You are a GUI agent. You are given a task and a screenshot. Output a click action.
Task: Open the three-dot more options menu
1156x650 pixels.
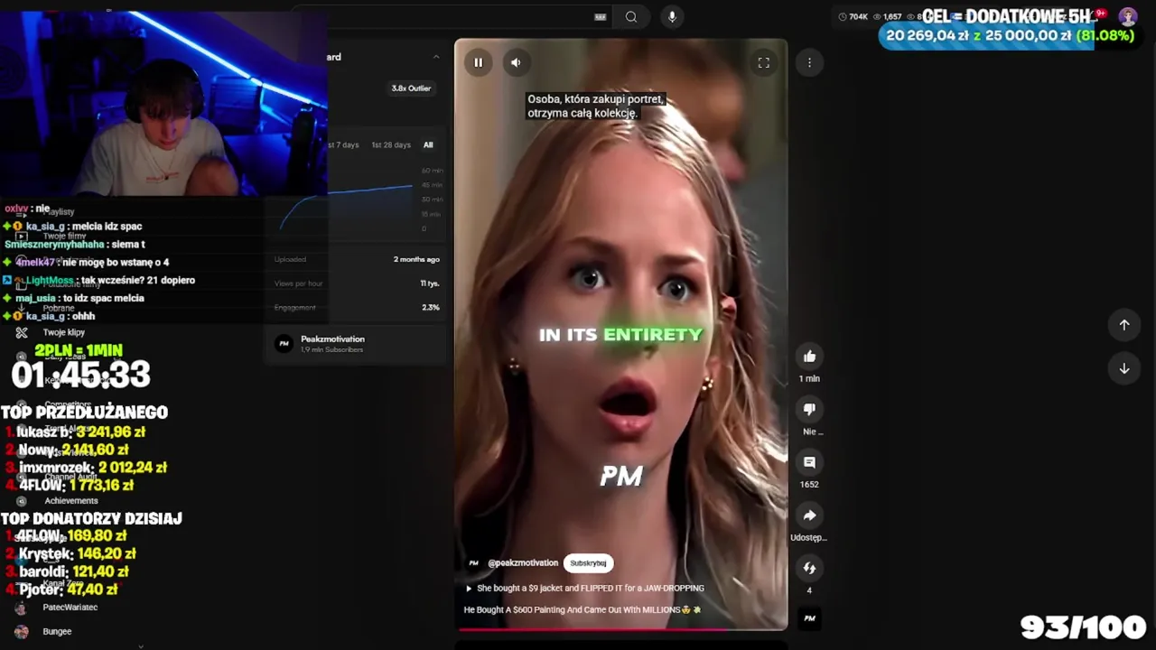(x=809, y=62)
